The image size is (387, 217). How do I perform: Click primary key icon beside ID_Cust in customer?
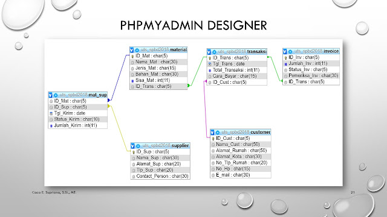(x=213, y=139)
